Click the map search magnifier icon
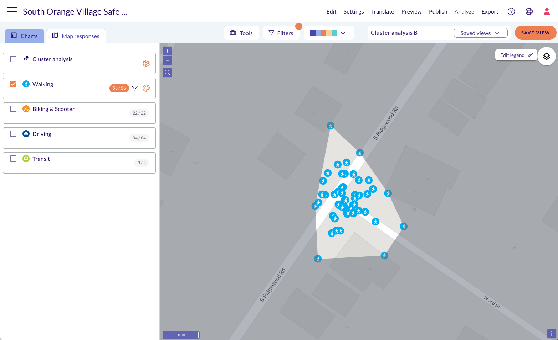558x340 pixels. (x=167, y=73)
